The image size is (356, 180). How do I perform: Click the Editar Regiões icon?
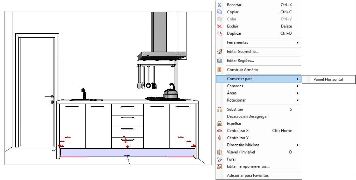(219, 60)
